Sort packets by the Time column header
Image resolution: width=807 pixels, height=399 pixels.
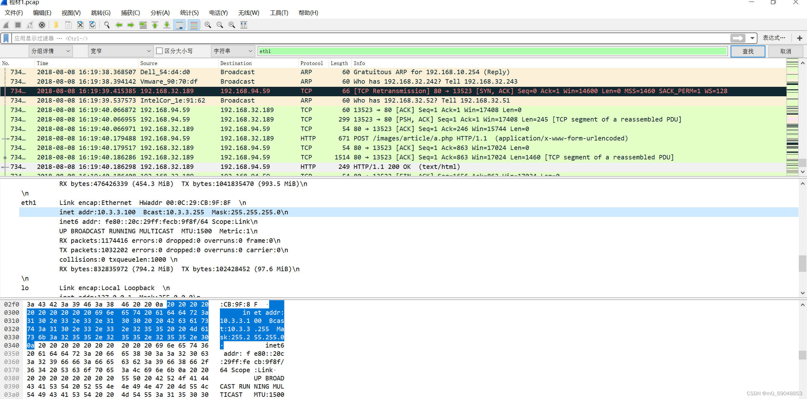tap(86, 63)
